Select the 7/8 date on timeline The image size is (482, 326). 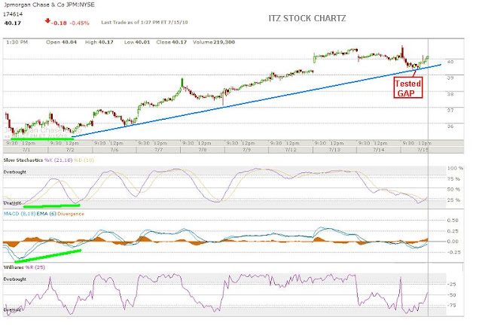point(203,150)
